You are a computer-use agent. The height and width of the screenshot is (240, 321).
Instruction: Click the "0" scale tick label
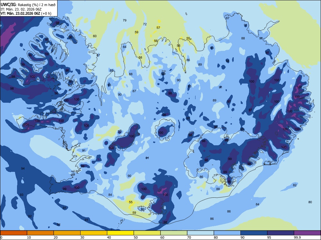click(x=1, y=237)
